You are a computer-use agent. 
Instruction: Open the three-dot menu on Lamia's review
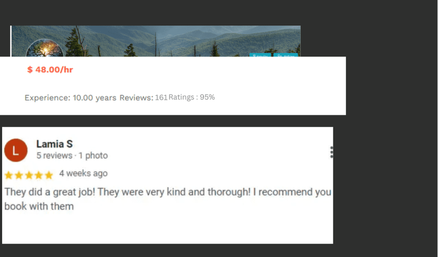[331, 152]
